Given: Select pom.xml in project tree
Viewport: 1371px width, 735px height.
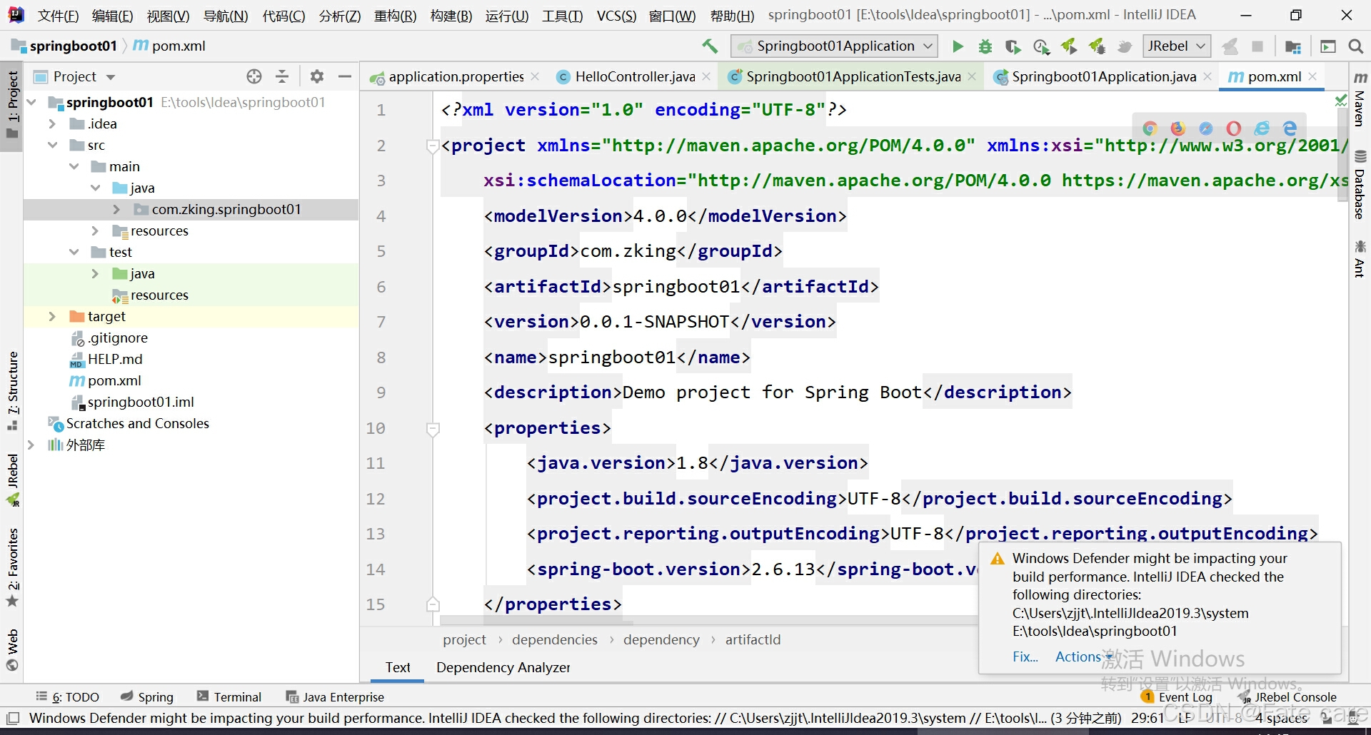Looking at the screenshot, I should click(x=114, y=380).
